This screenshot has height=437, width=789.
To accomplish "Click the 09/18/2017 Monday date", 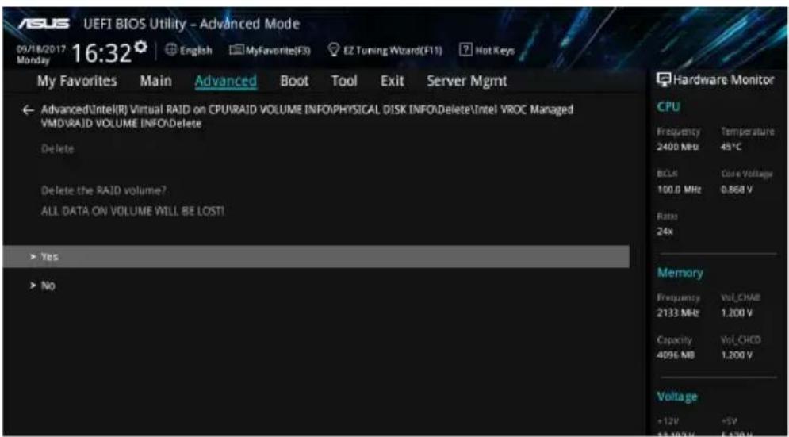I will tap(42, 54).
